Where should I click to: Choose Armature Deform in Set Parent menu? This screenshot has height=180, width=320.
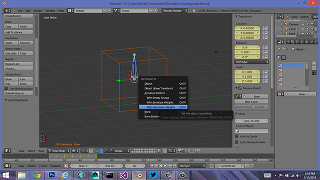pos(163,93)
